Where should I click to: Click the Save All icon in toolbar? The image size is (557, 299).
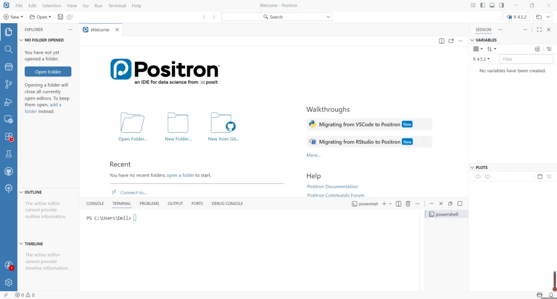point(70,17)
